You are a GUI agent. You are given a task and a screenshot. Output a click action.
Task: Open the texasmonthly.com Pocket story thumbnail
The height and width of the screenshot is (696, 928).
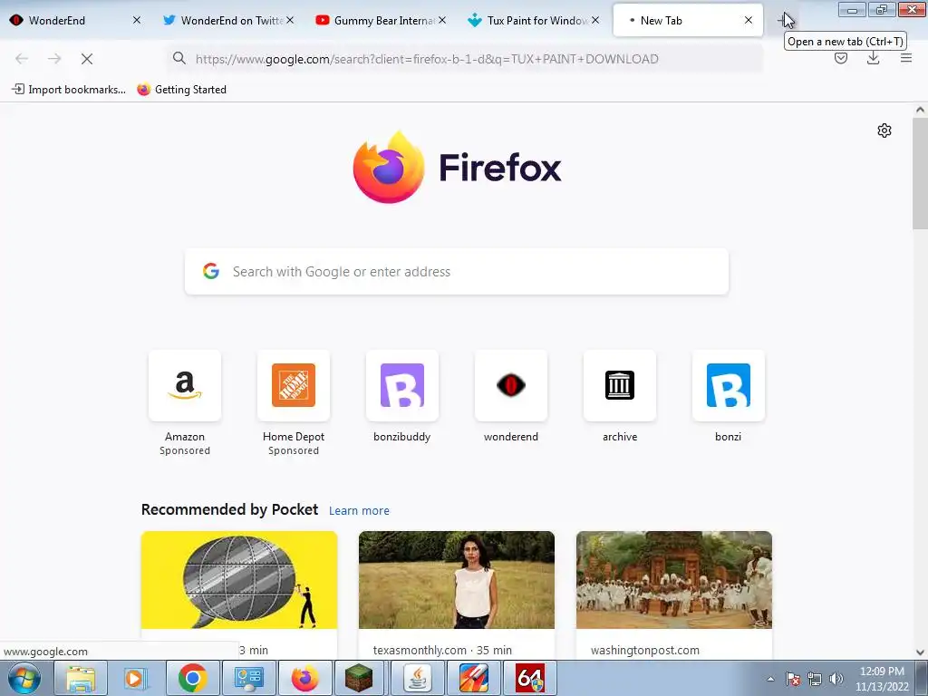click(457, 580)
